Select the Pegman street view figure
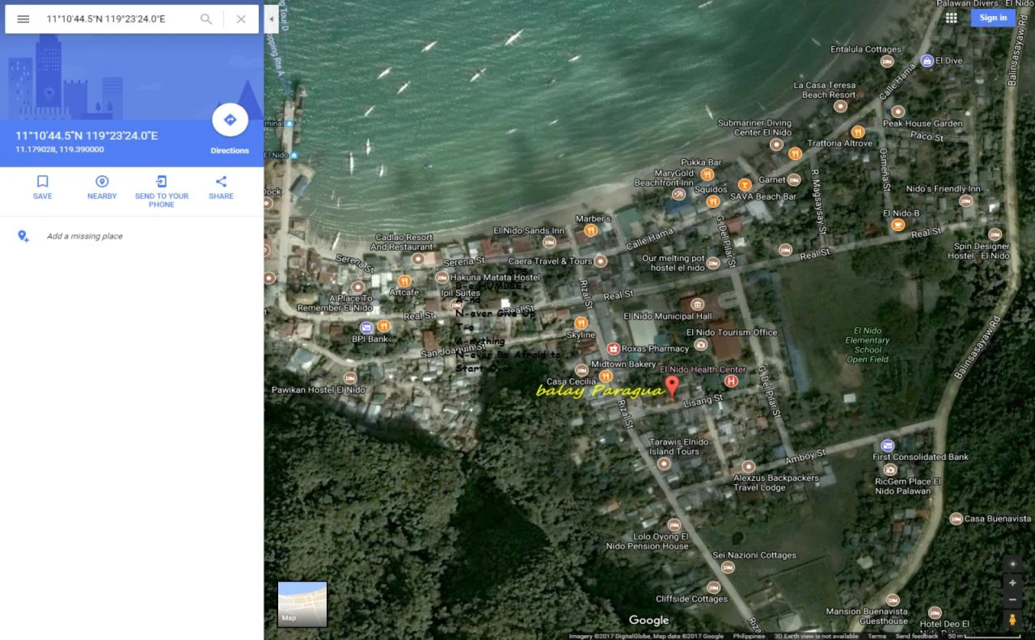Image resolution: width=1035 pixels, height=640 pixels. point(1011,620)
